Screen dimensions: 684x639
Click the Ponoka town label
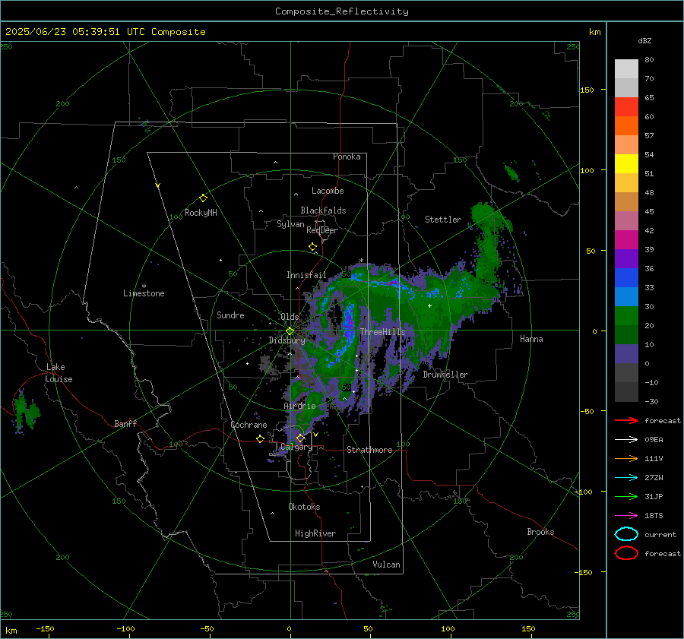point(347,157)
